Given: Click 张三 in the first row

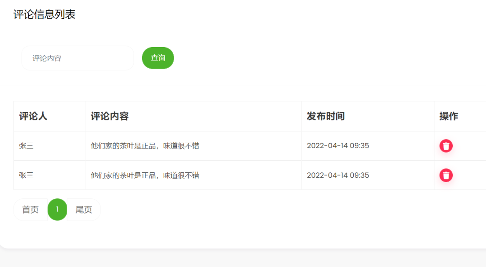Looking at the screenshot, I should coord(27,146).
